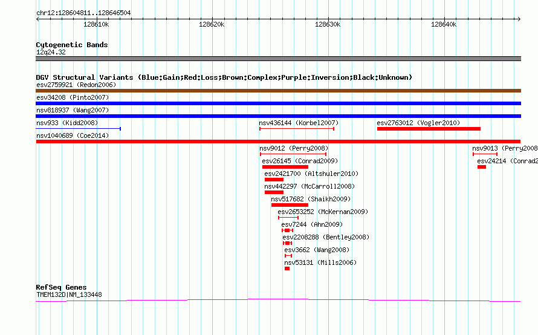Click the esv7244 (Ahn2009) label
The height and width of the screenshot is (335, 538).
(312, 224)
